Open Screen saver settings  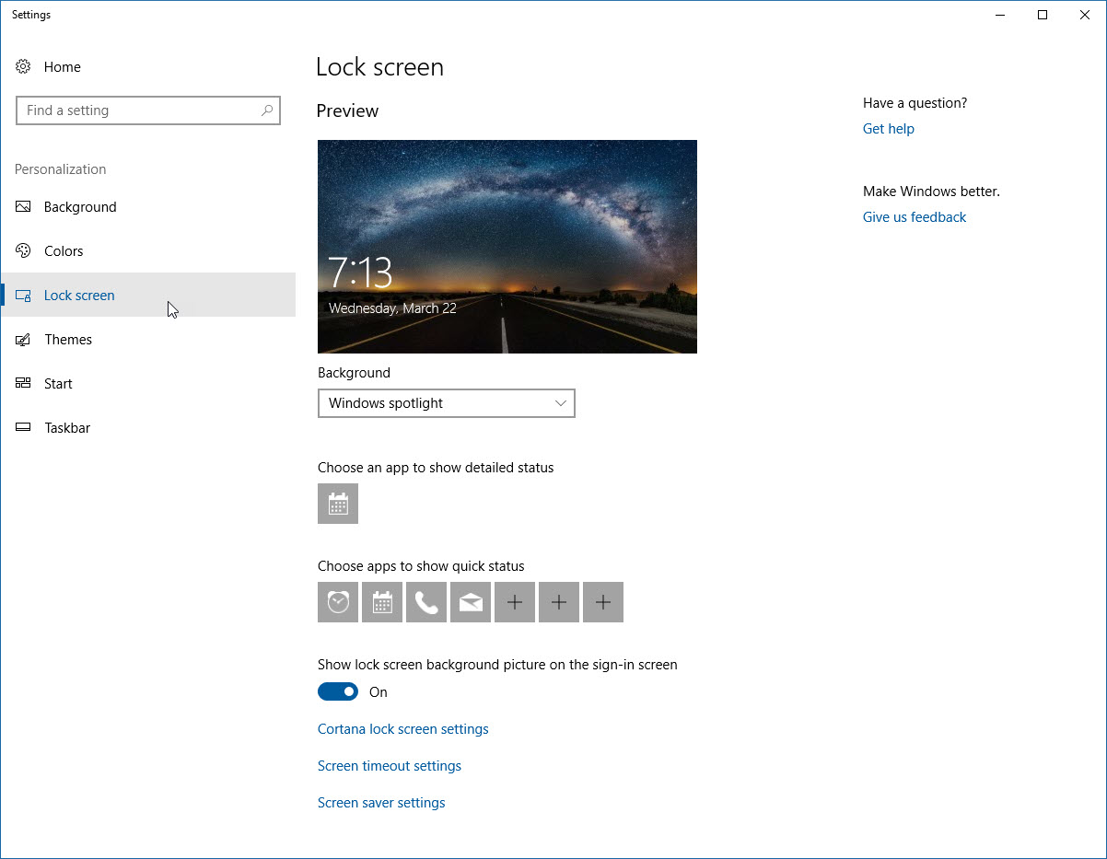[x=381, y=802]
